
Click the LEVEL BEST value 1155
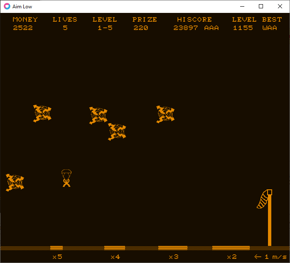pos(243,28)
